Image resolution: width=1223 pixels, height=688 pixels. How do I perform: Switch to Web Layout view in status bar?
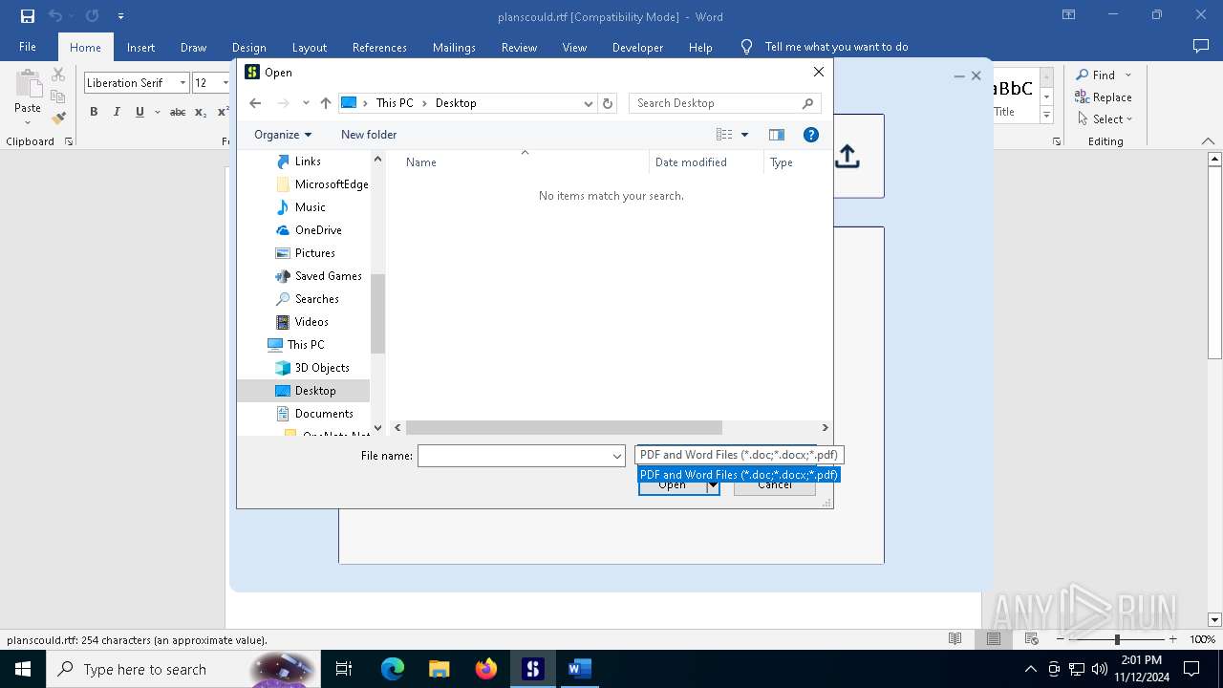point(1031,639)
